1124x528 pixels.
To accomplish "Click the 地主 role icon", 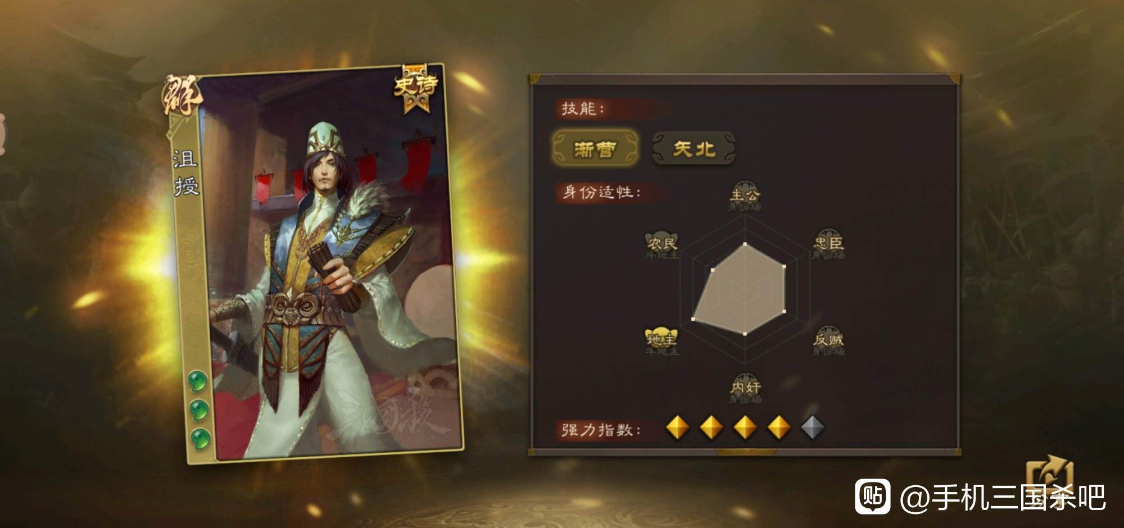I will click(661, 340).
